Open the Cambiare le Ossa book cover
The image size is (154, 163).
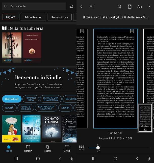(x=12, y=47)
